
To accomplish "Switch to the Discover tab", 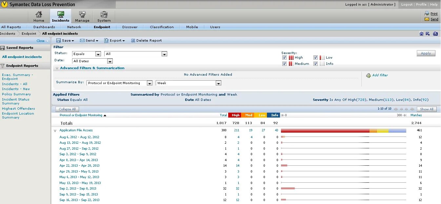I will 130,27.
